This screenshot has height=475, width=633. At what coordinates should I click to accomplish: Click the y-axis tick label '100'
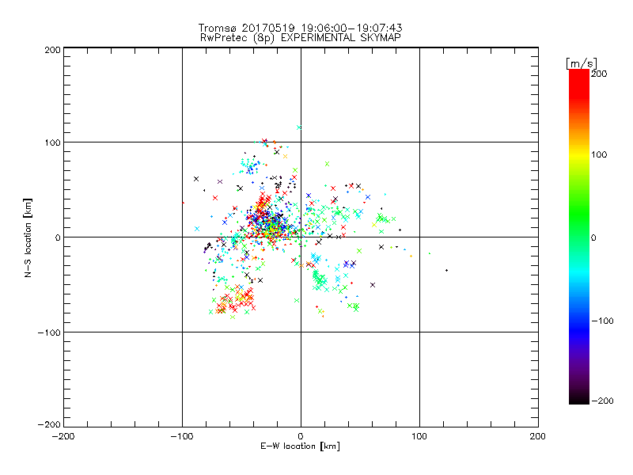click(x=52, y=142)
